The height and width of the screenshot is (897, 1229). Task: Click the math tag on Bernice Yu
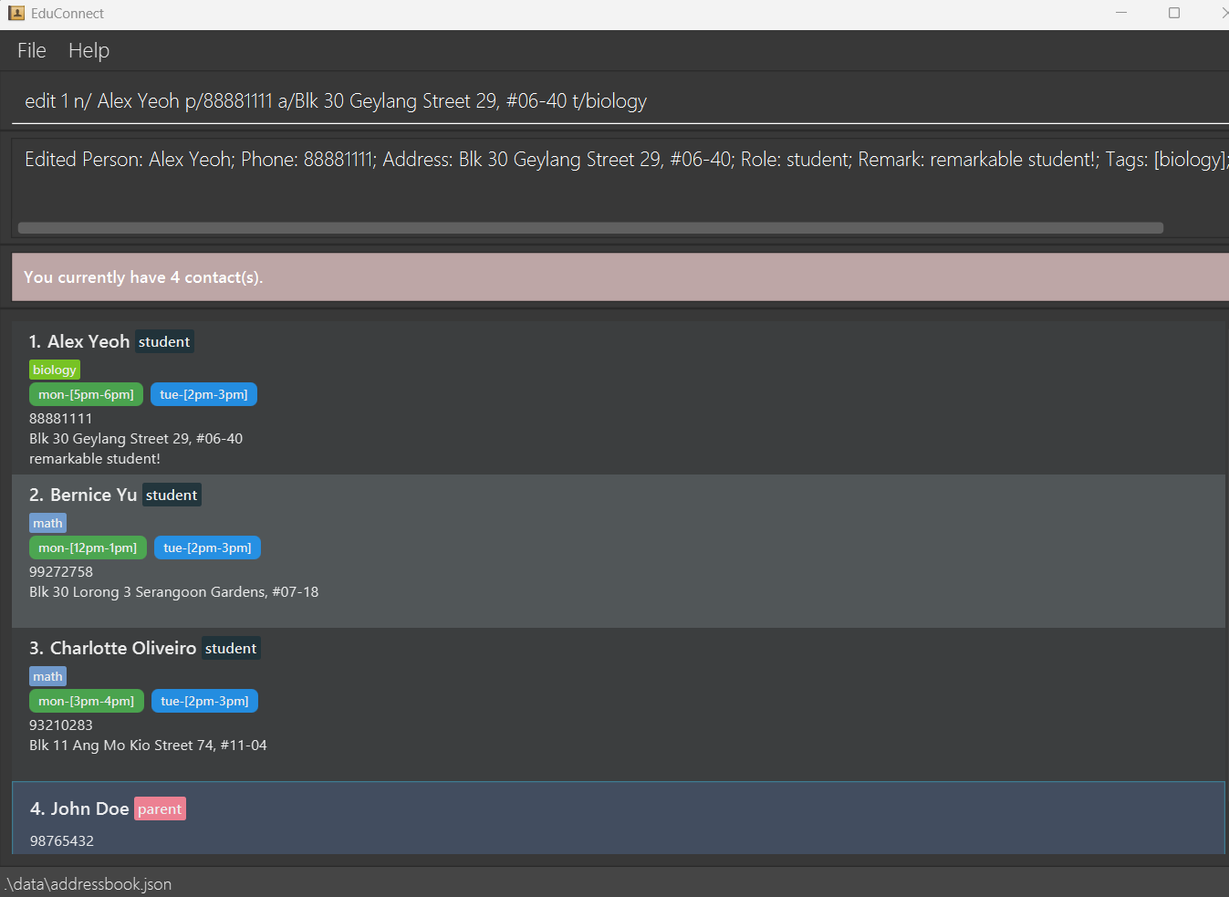click(47, 523)
